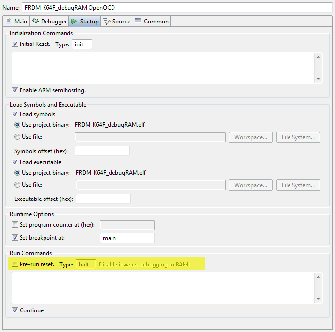Check Set program counter at (hex)

[x=15, y=225]
